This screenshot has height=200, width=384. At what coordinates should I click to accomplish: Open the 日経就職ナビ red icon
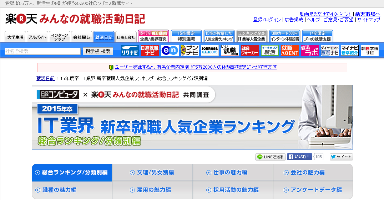coord(150,51)
